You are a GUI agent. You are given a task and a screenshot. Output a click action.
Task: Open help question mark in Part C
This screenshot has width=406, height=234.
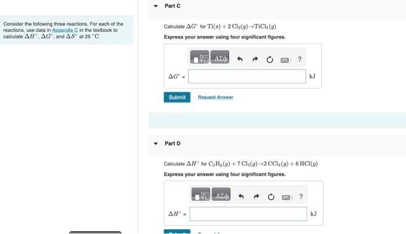coord(300,60)
